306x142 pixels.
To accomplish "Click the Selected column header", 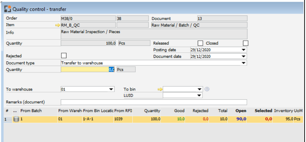I will (263, 111).
